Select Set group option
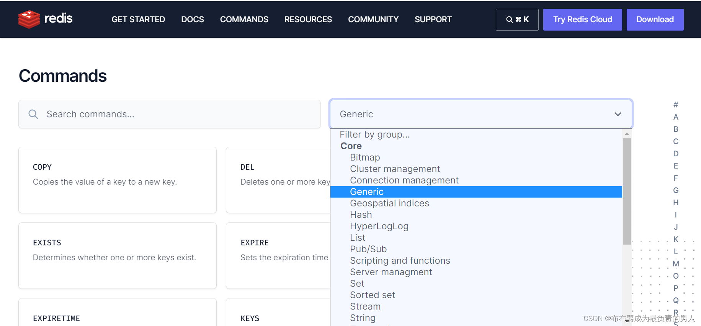Image resolution: width=701 pixels, height=326 pixels. (x=476, y=284)
